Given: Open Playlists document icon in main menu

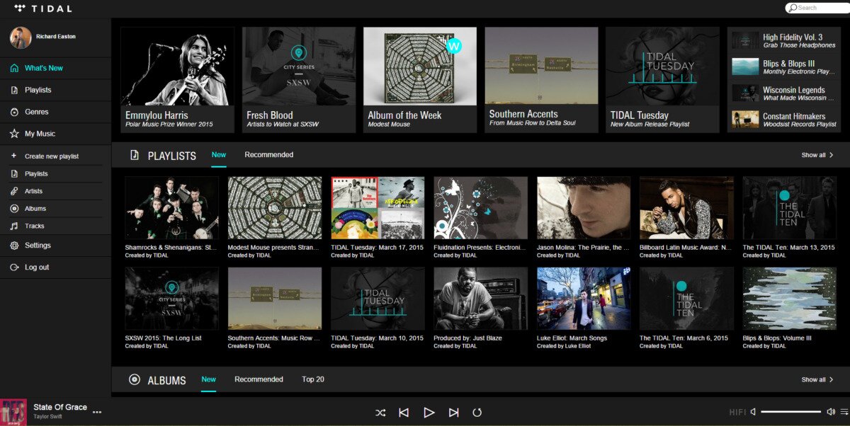Looking at the screenshot, I should [14, 90].
